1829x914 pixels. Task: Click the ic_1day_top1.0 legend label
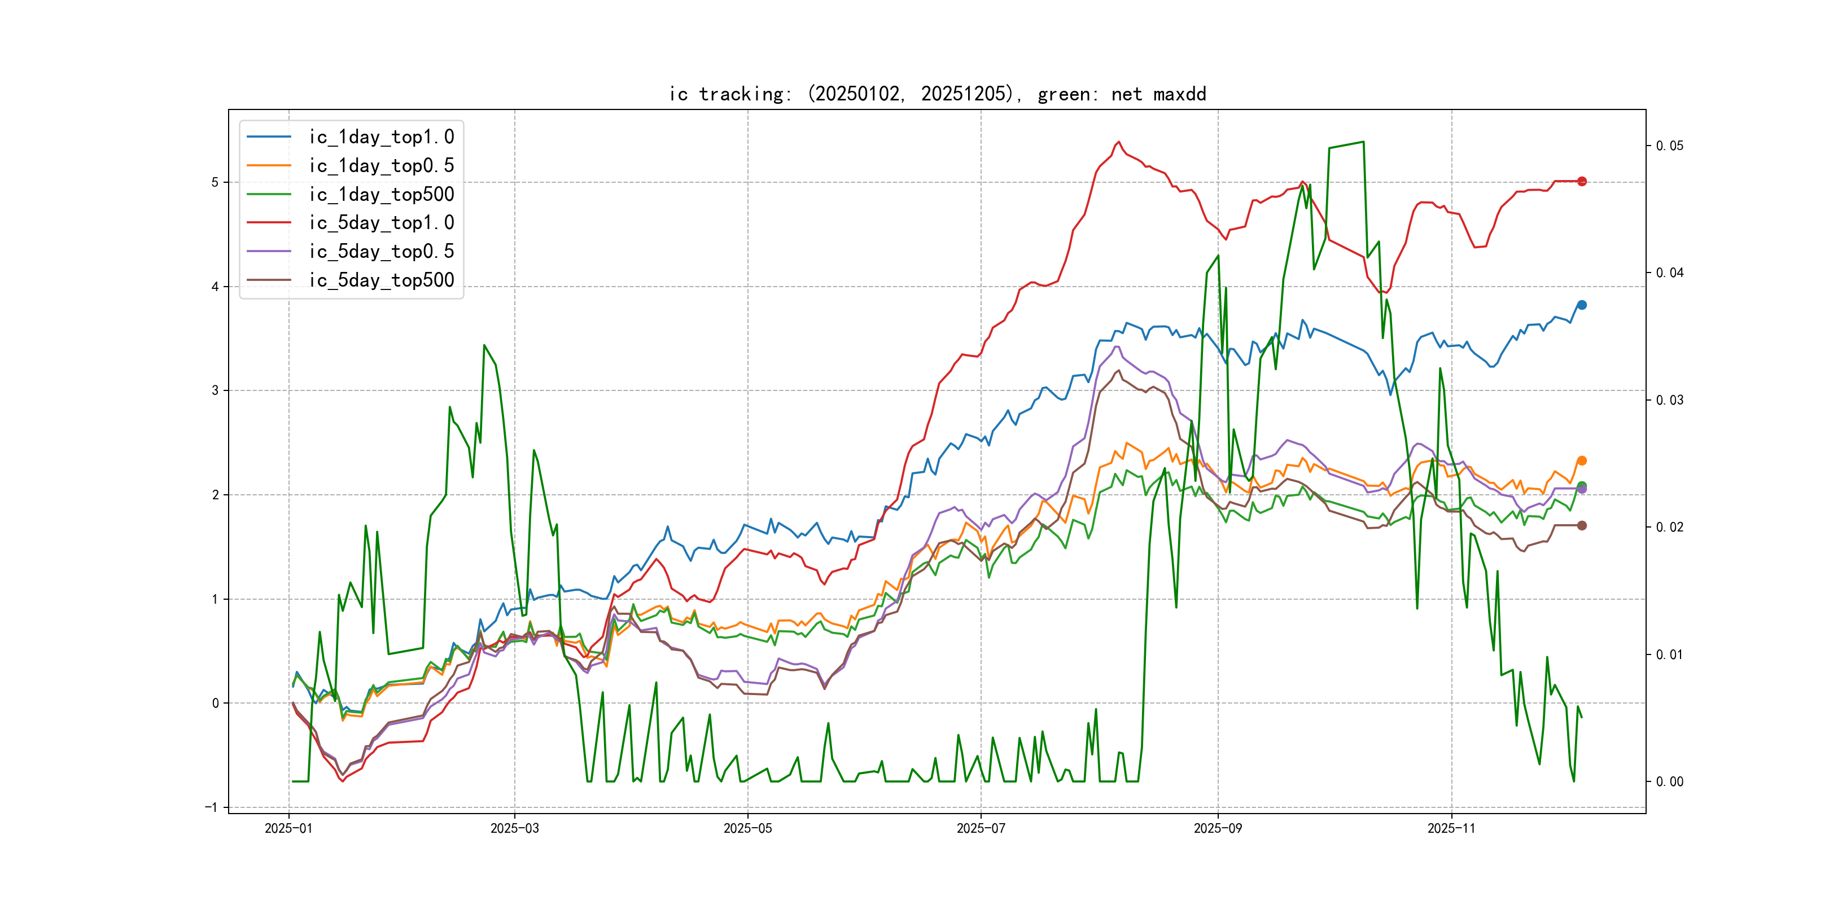[381, 137]
